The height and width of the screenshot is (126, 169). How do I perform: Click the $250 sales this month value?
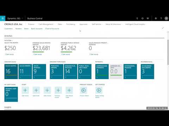pos(10,48)
